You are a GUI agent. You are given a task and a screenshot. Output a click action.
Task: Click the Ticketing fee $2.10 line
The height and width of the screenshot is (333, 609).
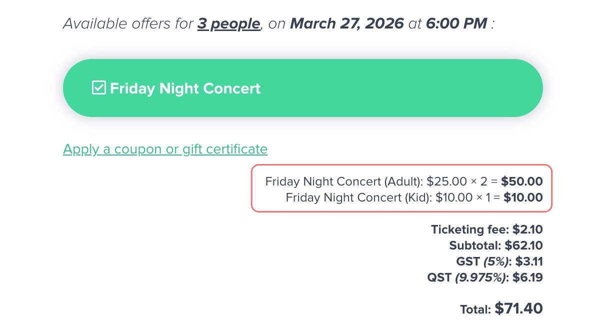486,229
